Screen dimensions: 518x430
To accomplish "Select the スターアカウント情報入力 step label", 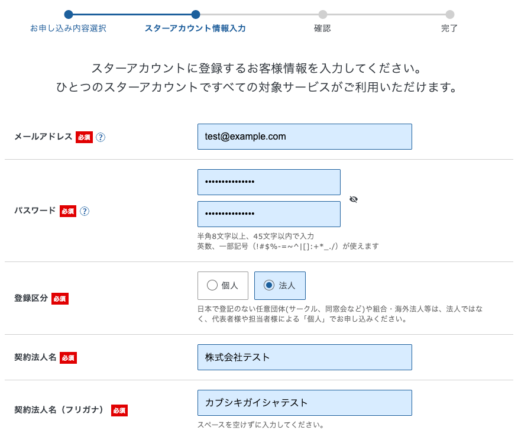I will [x=195, y=28].
